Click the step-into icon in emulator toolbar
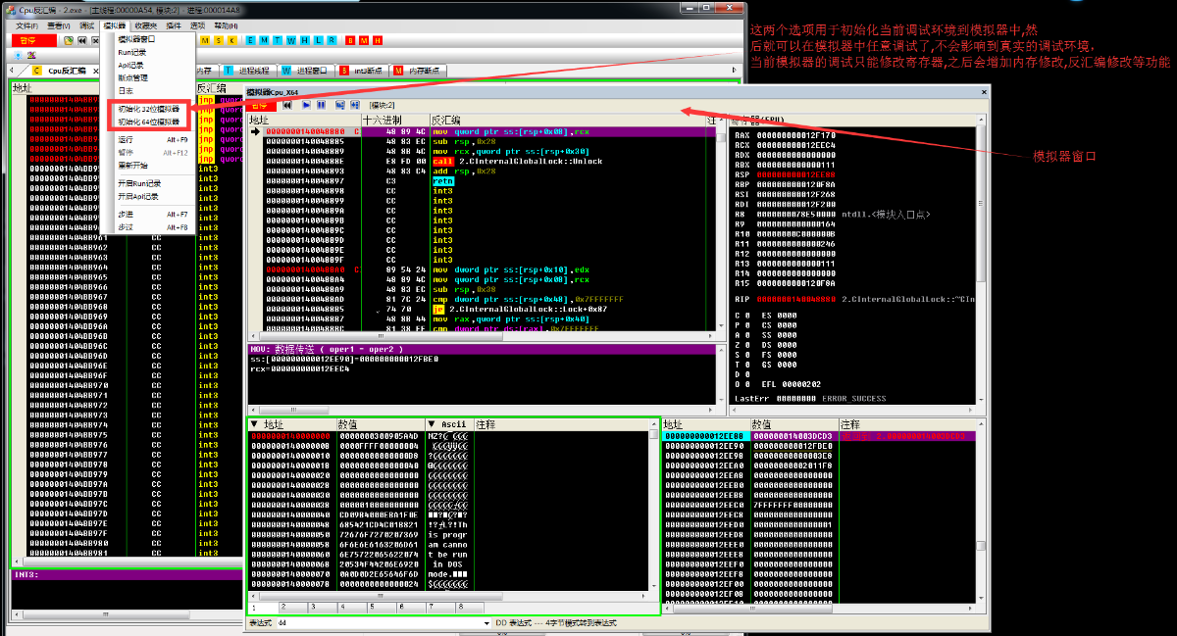This screenshot has height=636, width=1177. click(x=340, y=105)
